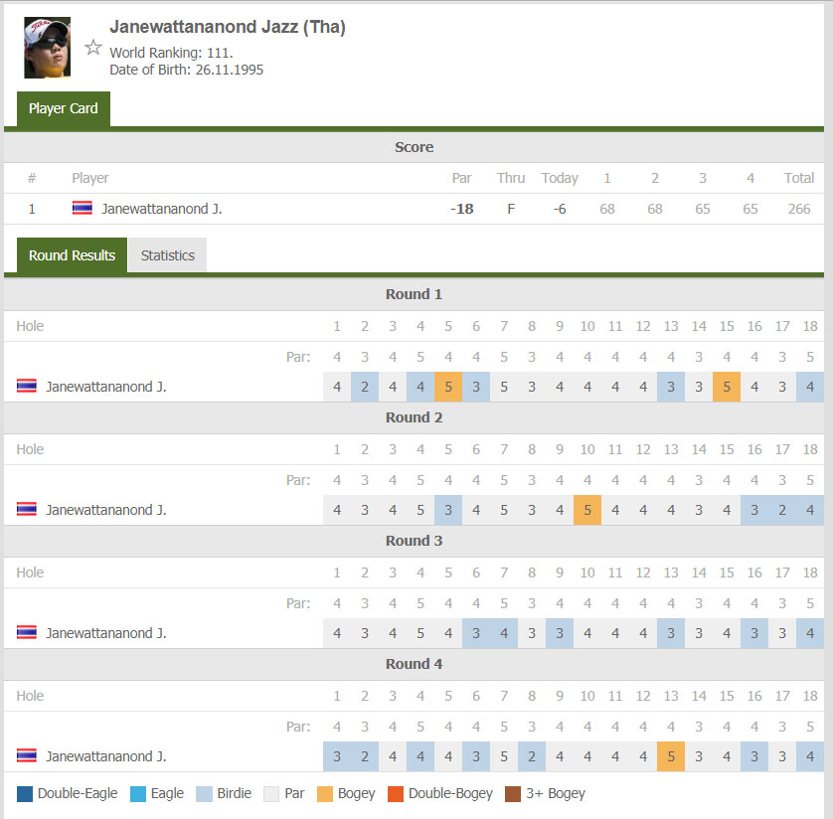Click the Thailand flag in Round 2 row
Viewport: 833px width, 819px height.
(27, 509)
